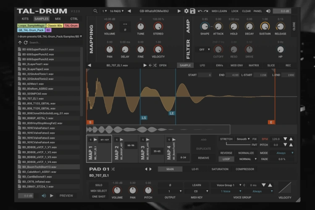The image size is (315, 210).
Task: Open the 16 PADS dropdown
Action: [x=116, y=11]
